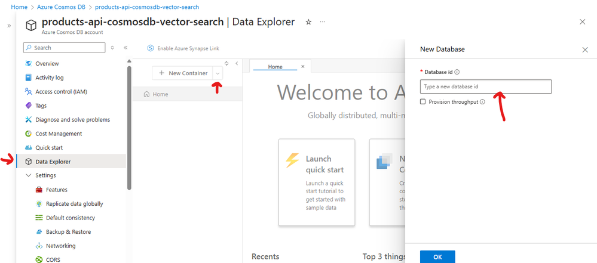597x263 pixels.
Task: Collapse the left sidebar menu
Action: (x=125, y=48)
